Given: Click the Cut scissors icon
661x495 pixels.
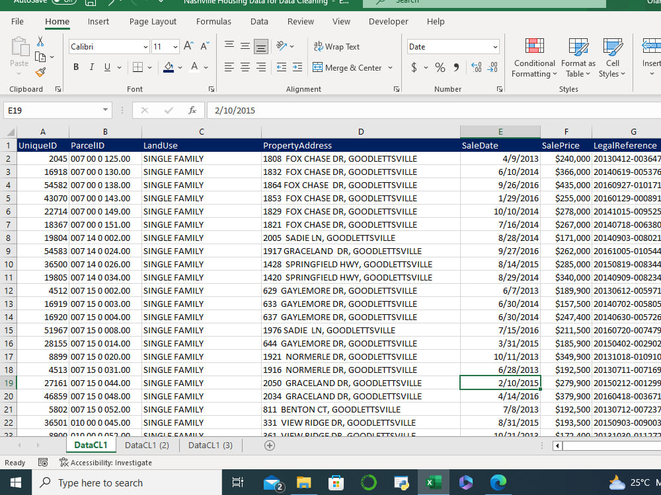Looking at the screenshot, I should click(40, 41).
